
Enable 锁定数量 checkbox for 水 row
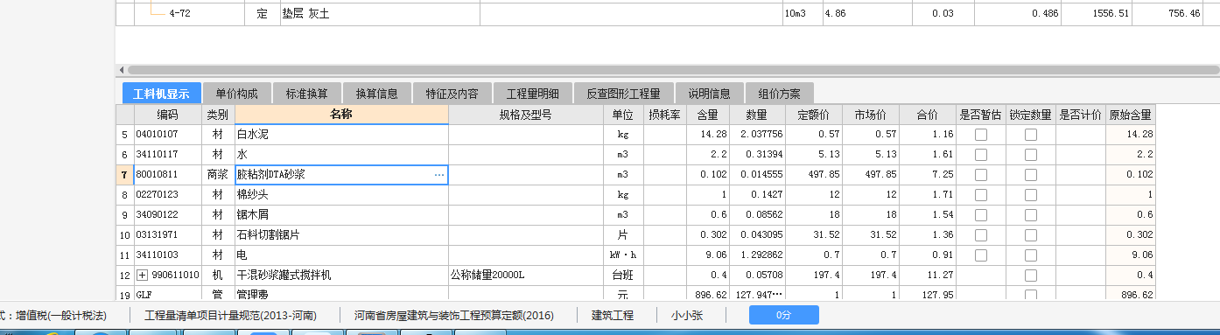1031,155
